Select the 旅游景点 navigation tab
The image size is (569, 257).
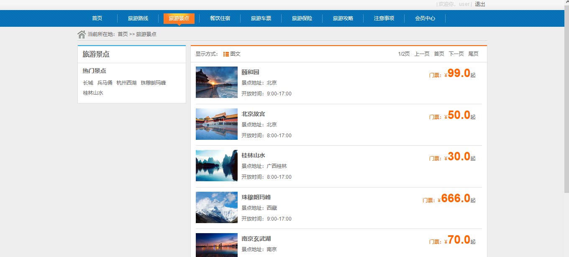[179, 18]
